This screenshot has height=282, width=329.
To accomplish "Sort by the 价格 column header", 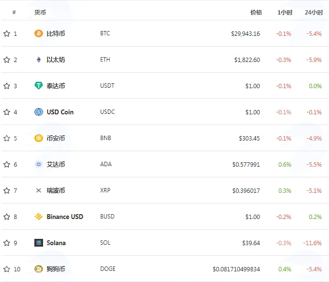I will tap(256, 13).
